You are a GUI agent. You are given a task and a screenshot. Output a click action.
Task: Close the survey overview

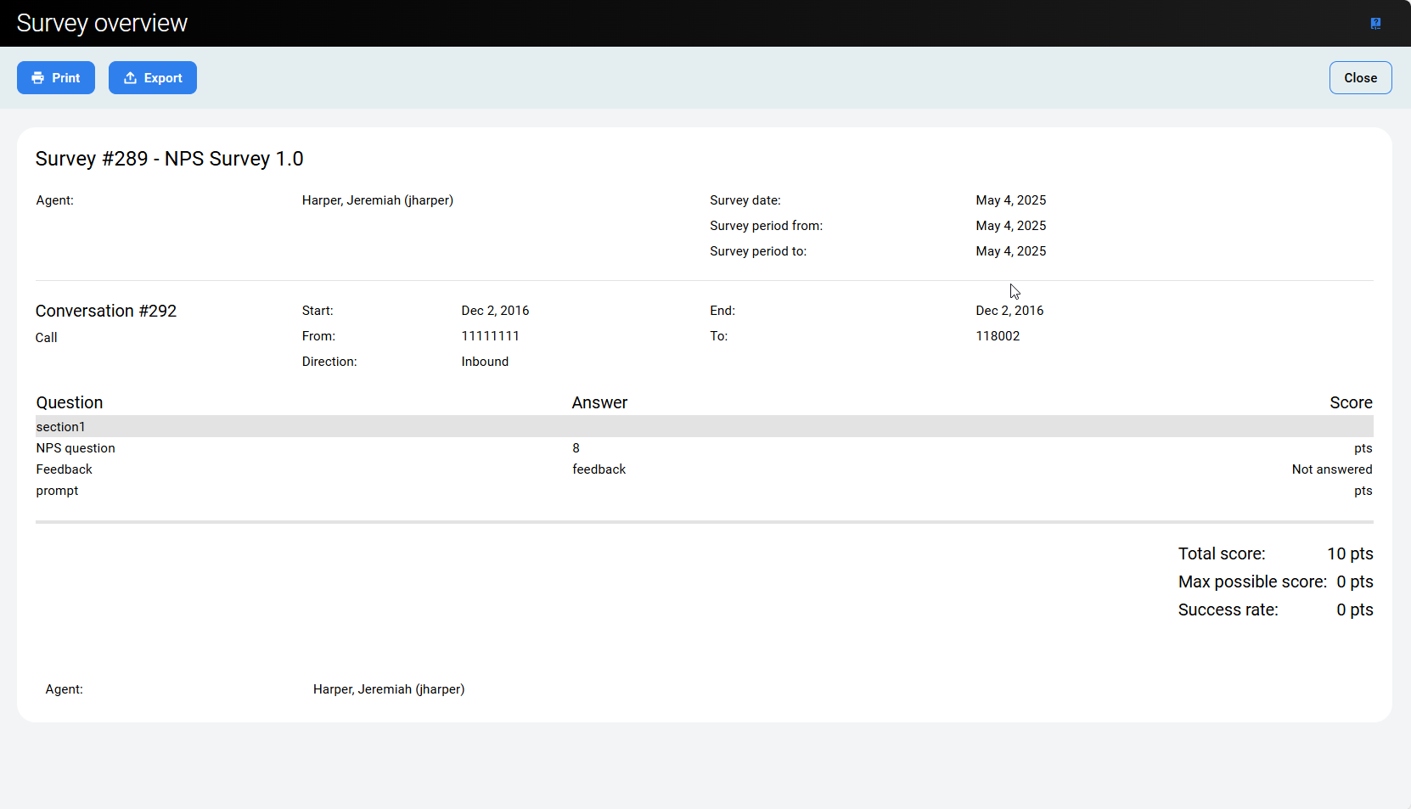tap(1360, 78)
